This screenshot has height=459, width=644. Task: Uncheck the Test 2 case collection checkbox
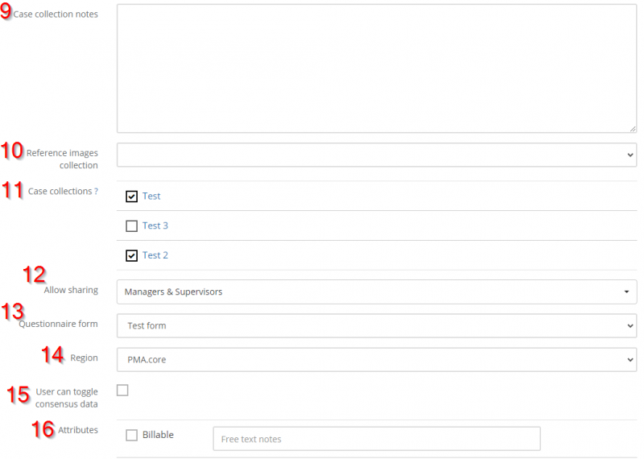coord(132,256)
